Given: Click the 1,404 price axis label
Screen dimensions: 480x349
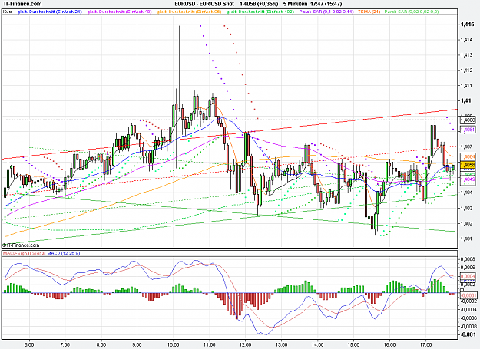Looking at the screenshot, I should pyautogui.click(x=467, y=193).
